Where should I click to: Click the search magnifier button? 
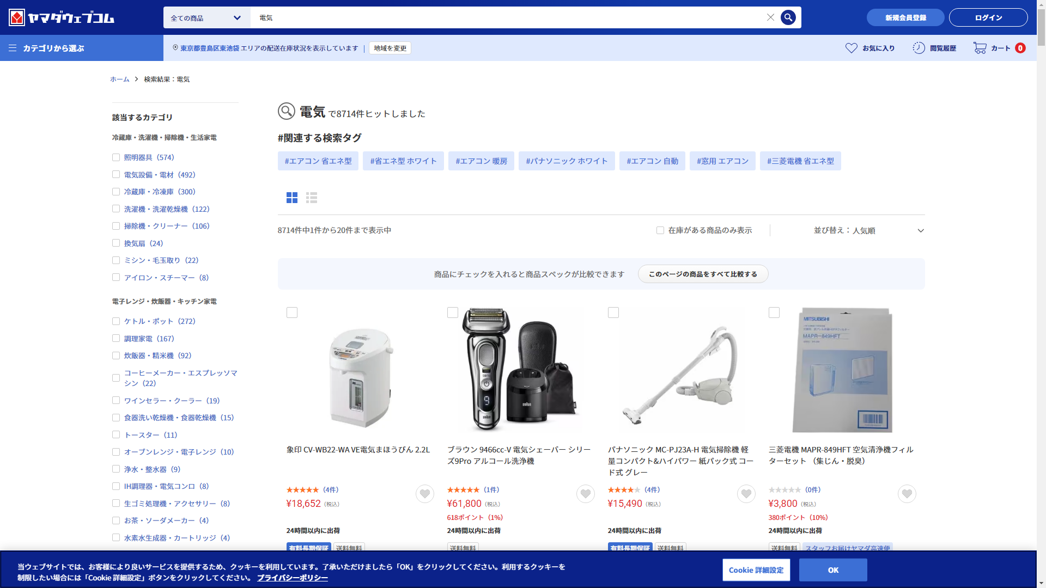point(788,17)
